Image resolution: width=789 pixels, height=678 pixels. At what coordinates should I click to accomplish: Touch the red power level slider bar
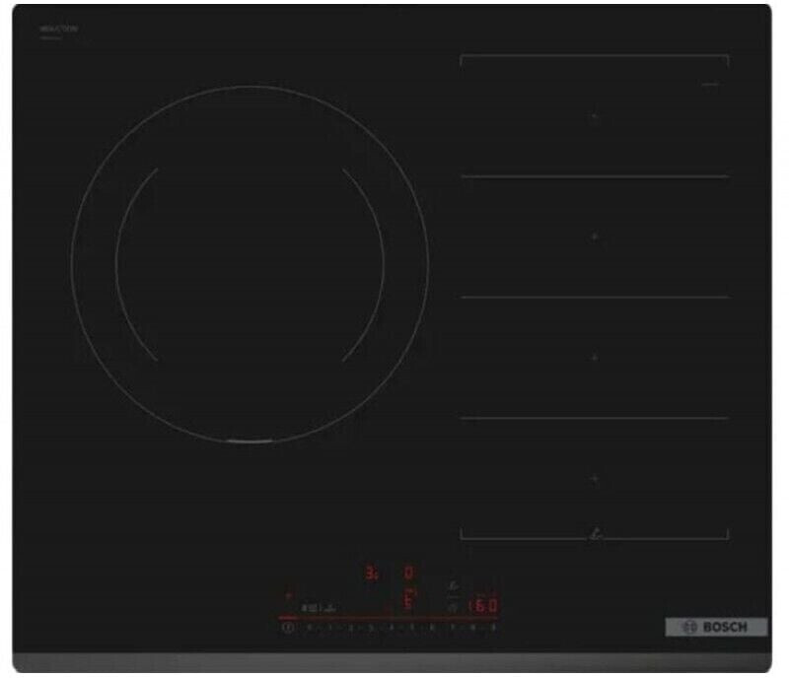pyautogui.click(x=385, y=618)
